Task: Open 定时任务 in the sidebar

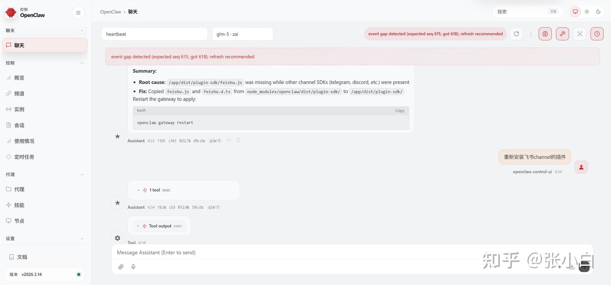Action: pos(24,157)
